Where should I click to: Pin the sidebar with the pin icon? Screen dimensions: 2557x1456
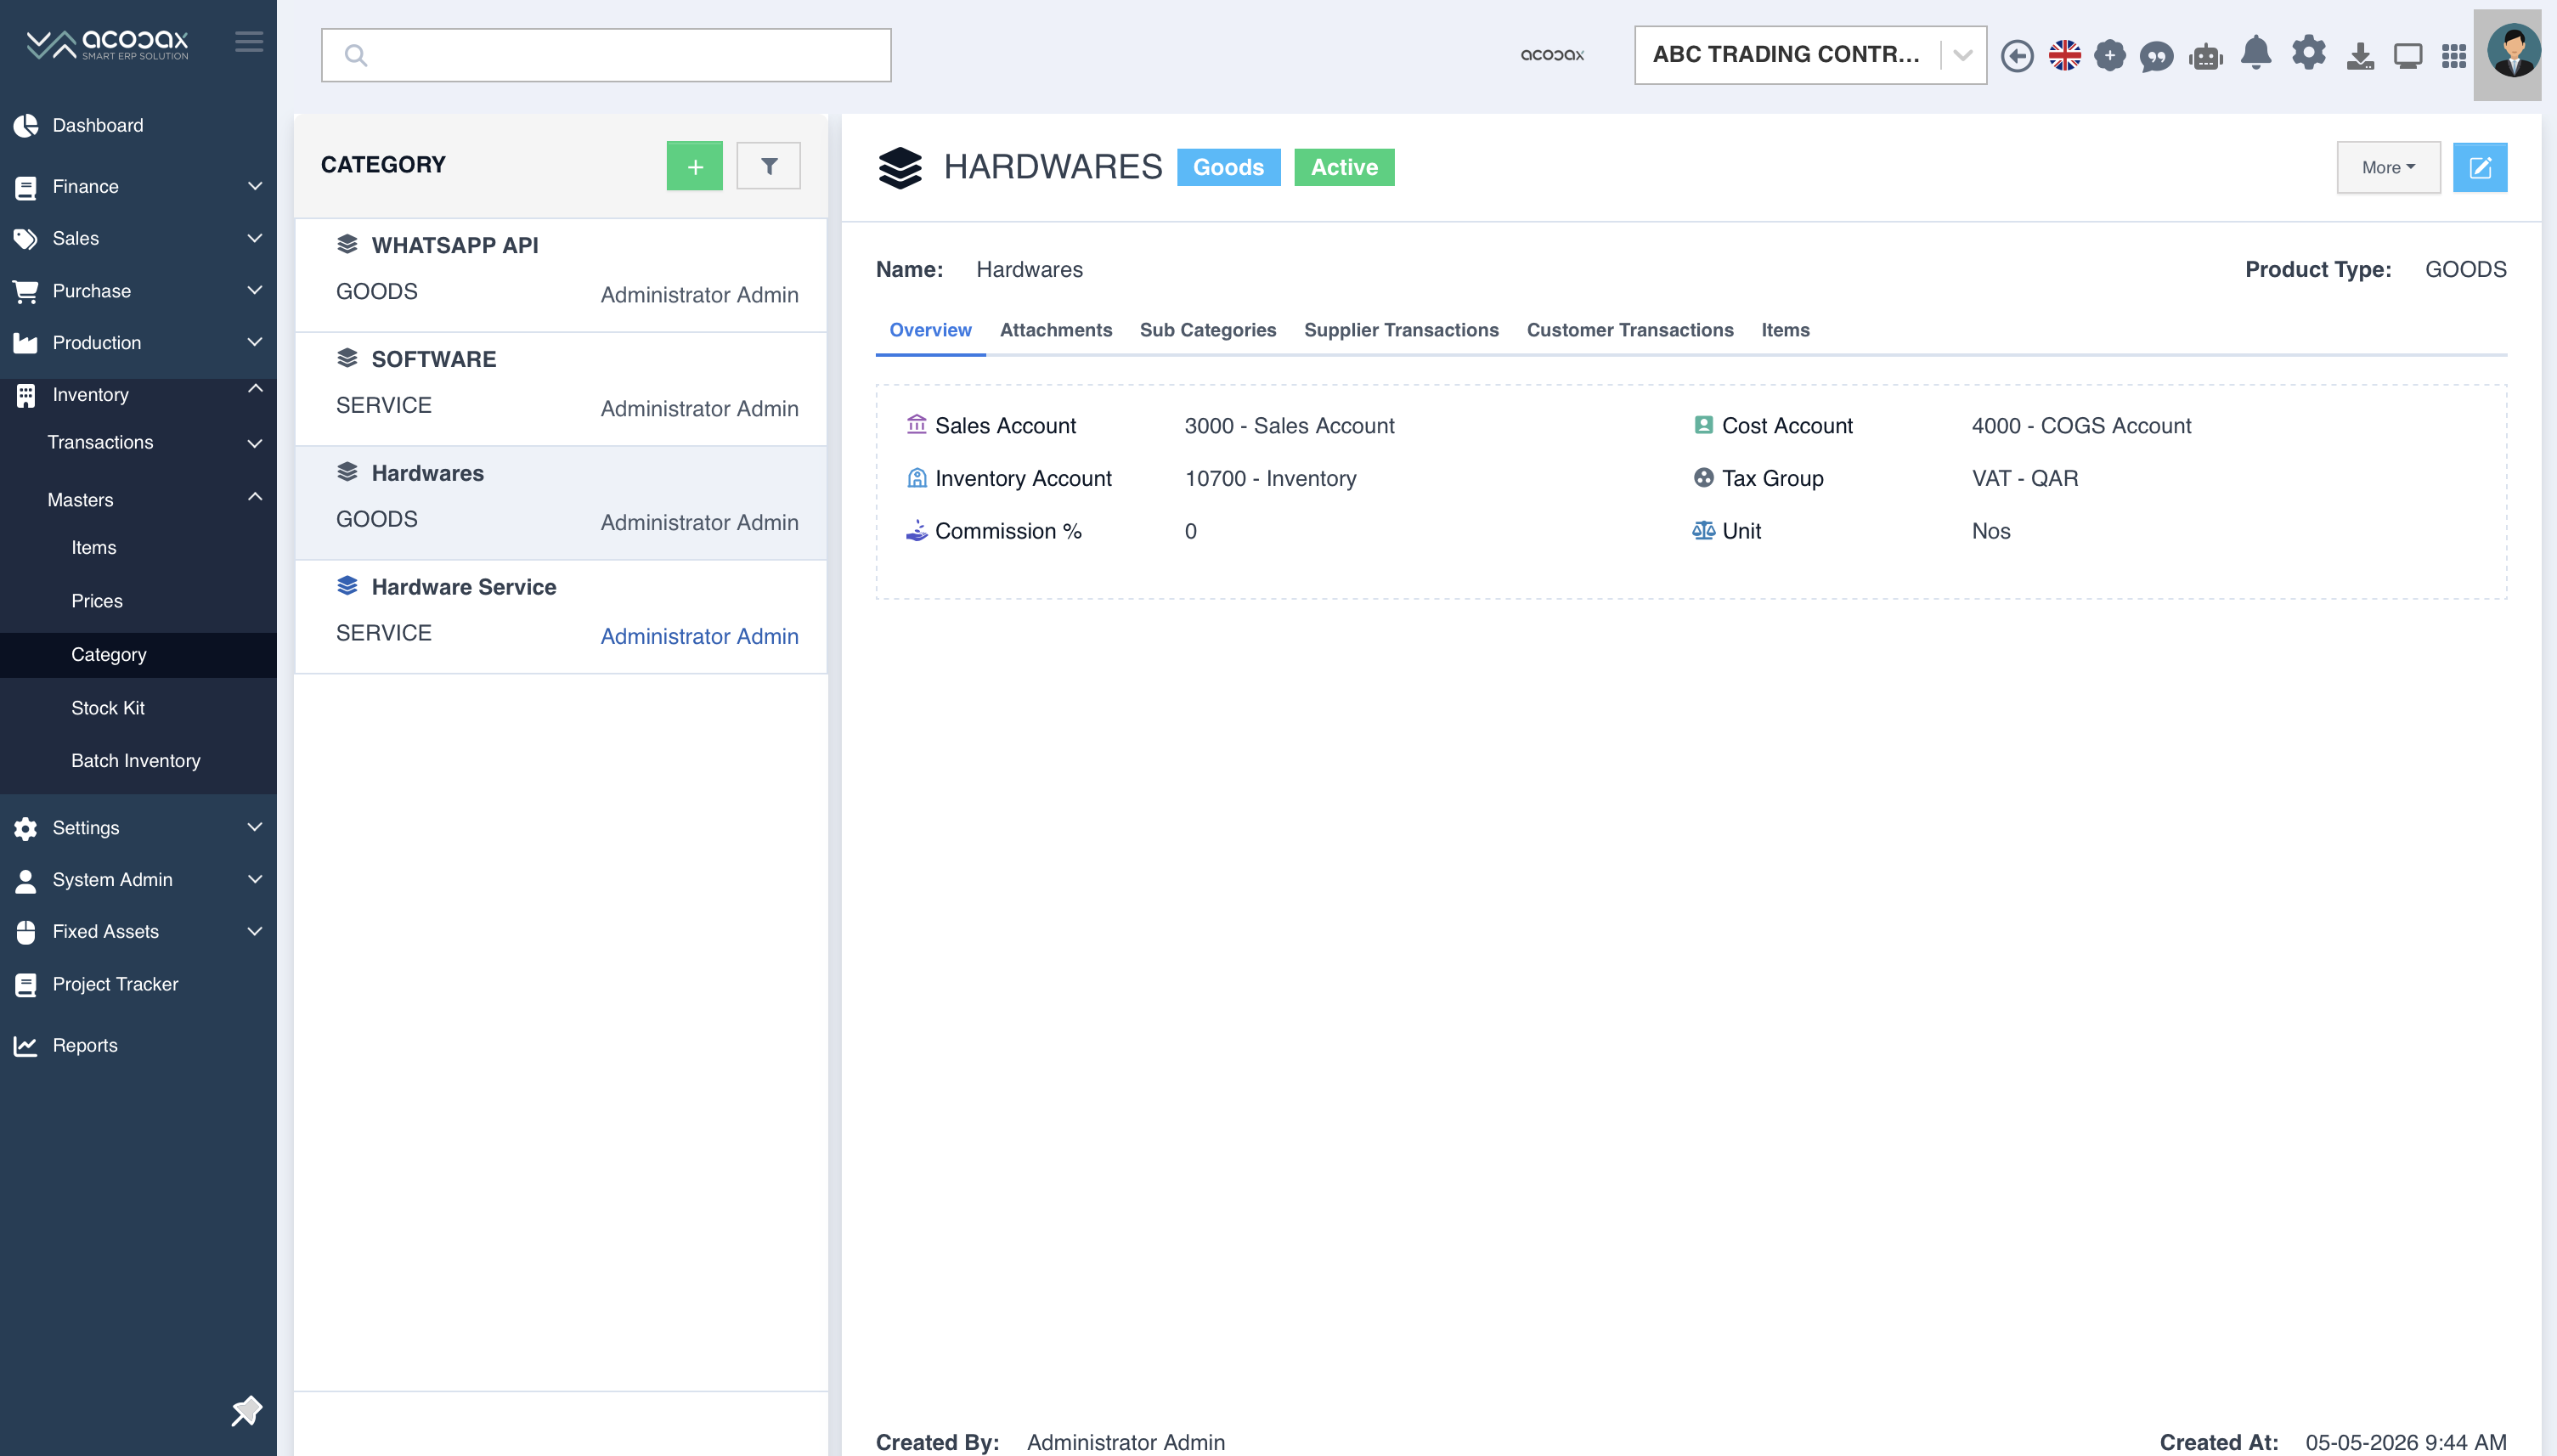pos(246,1411)
